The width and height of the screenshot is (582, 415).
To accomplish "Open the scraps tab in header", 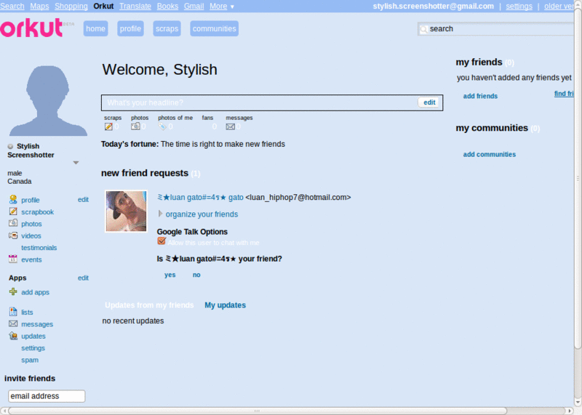I will pyautogui.click(x=167, y=28).
